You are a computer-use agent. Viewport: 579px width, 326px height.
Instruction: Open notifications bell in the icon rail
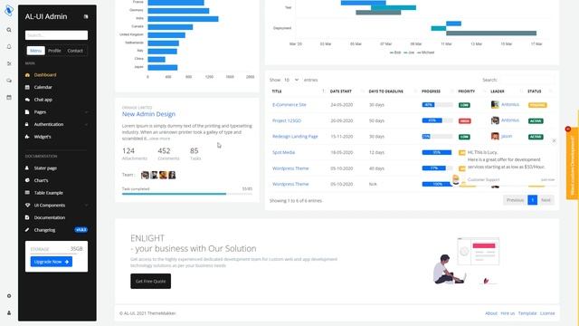point(9,47)
